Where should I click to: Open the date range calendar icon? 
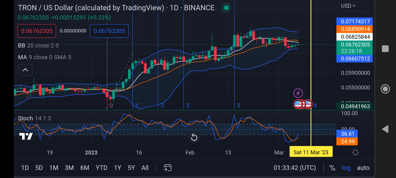coord(167,168)
